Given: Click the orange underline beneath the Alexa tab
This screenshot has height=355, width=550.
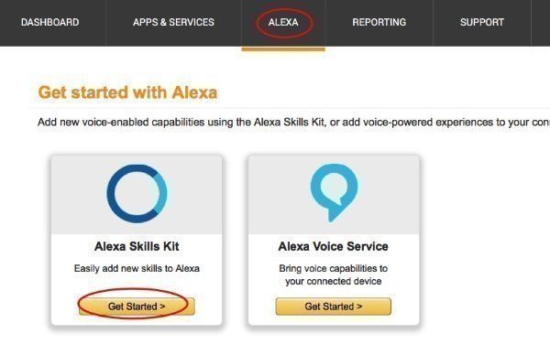Looking at the screenshot, I should tap(283, 49).
